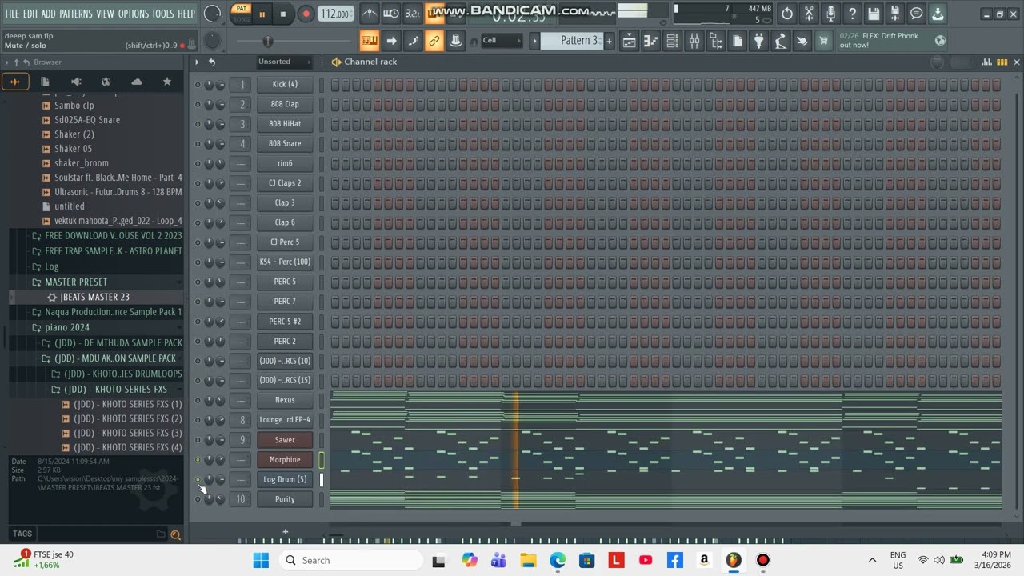This screenshot has width=1024, height=576.
Task: Select the cloud browser tab icon
Action: (x=136, y=82)
